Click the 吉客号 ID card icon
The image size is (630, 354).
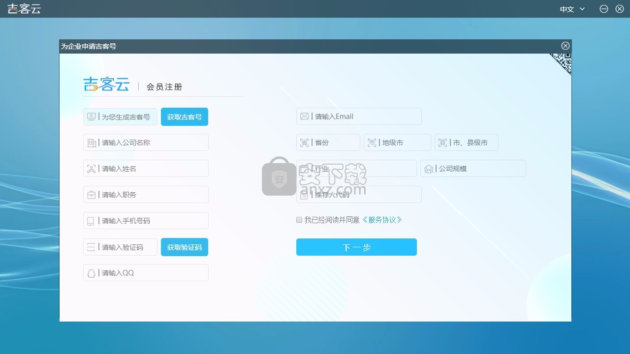92,117
